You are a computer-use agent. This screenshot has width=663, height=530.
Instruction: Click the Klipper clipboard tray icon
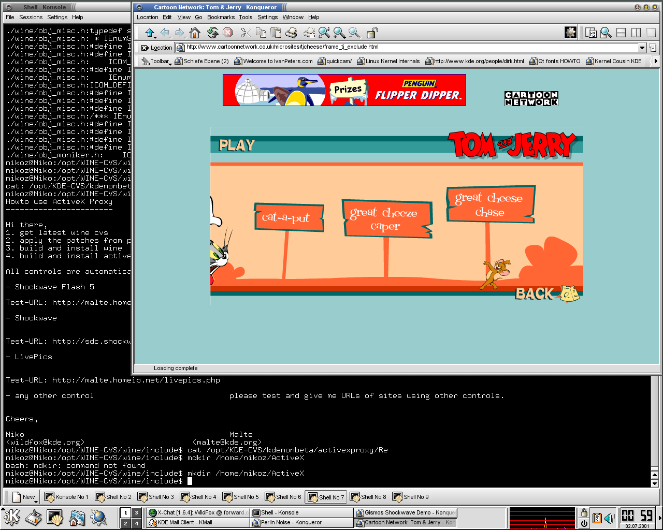597,518
